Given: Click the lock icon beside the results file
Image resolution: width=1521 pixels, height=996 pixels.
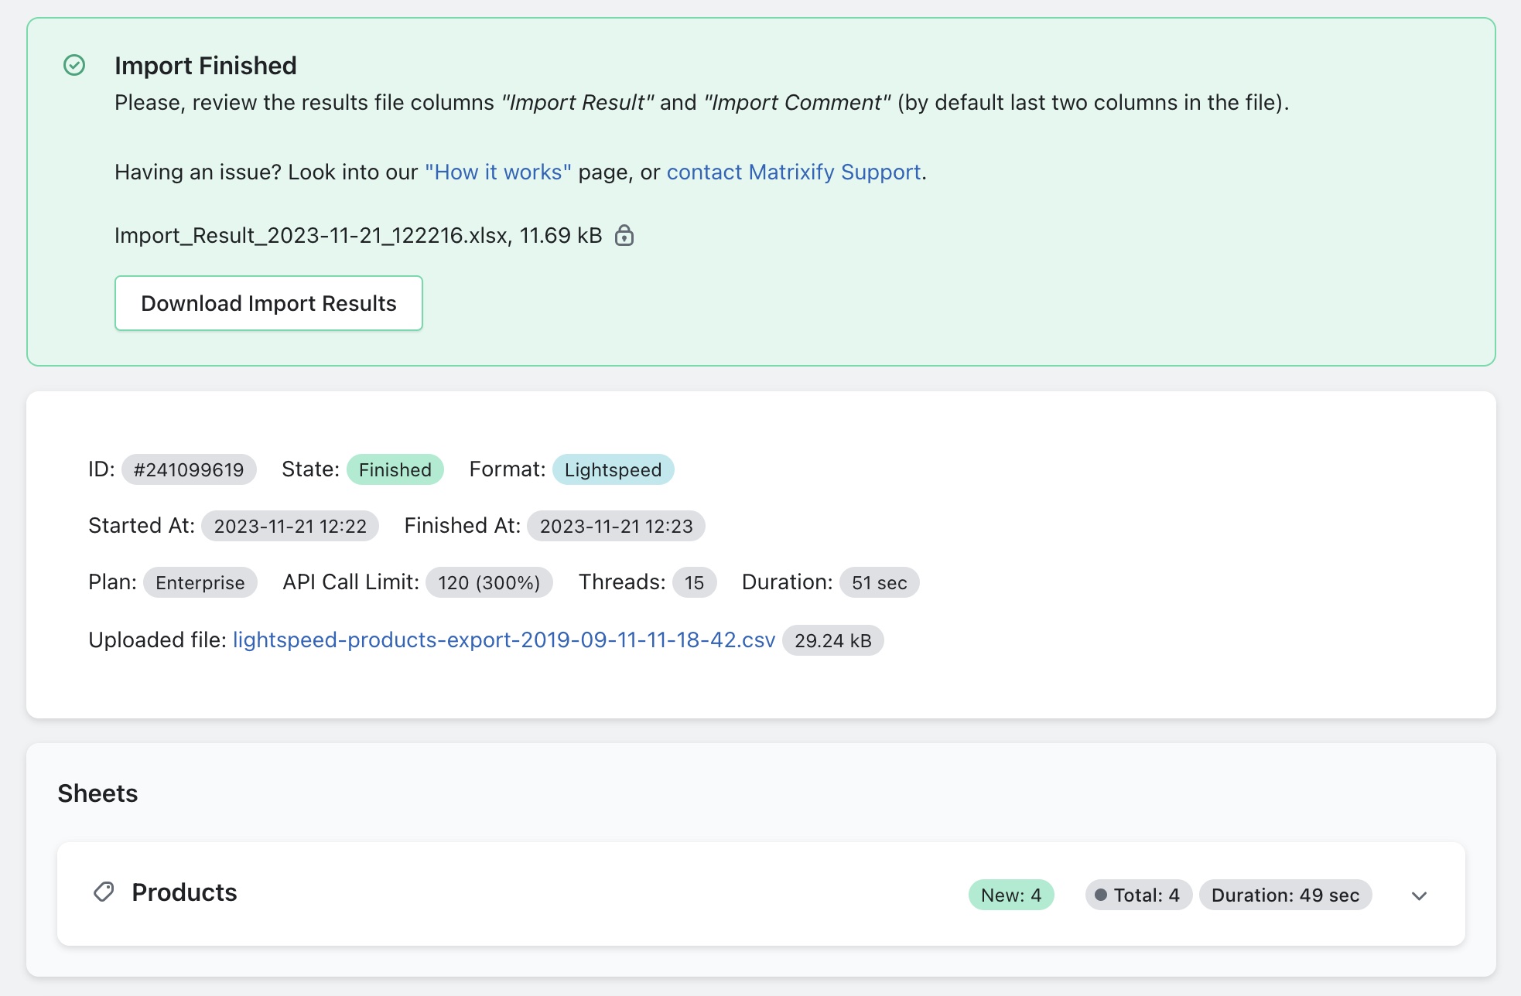Looking at the screenshot, I should click(624, 235).
